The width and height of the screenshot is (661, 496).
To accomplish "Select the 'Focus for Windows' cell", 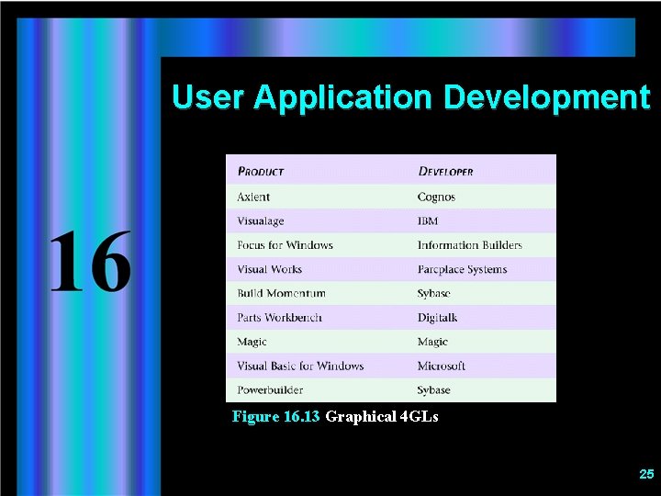I will (285, 245).
